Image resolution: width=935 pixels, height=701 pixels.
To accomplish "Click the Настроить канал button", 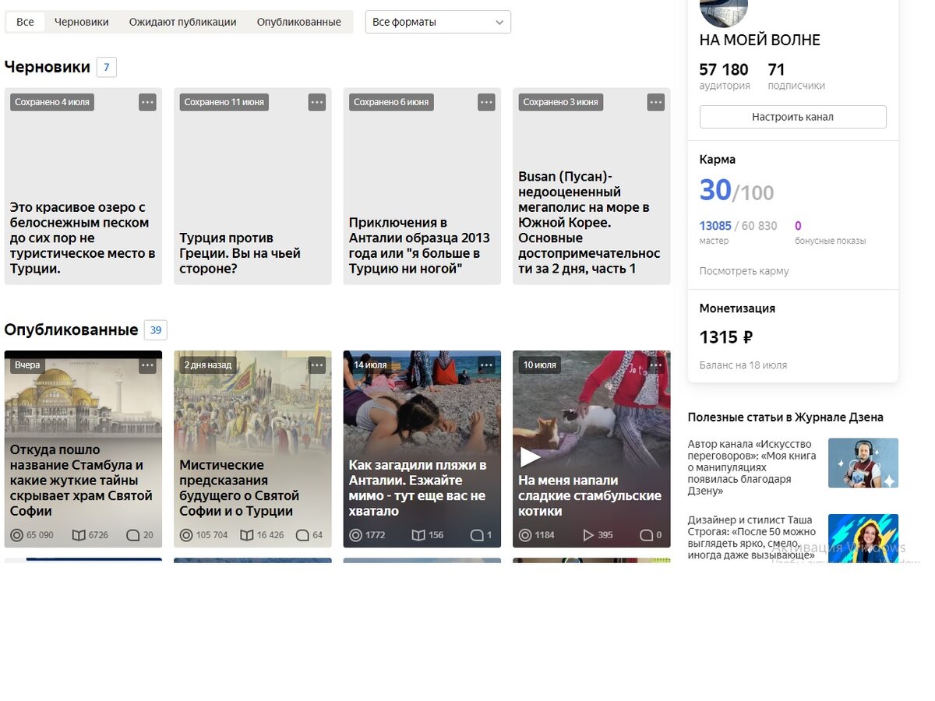I will 792,117.
